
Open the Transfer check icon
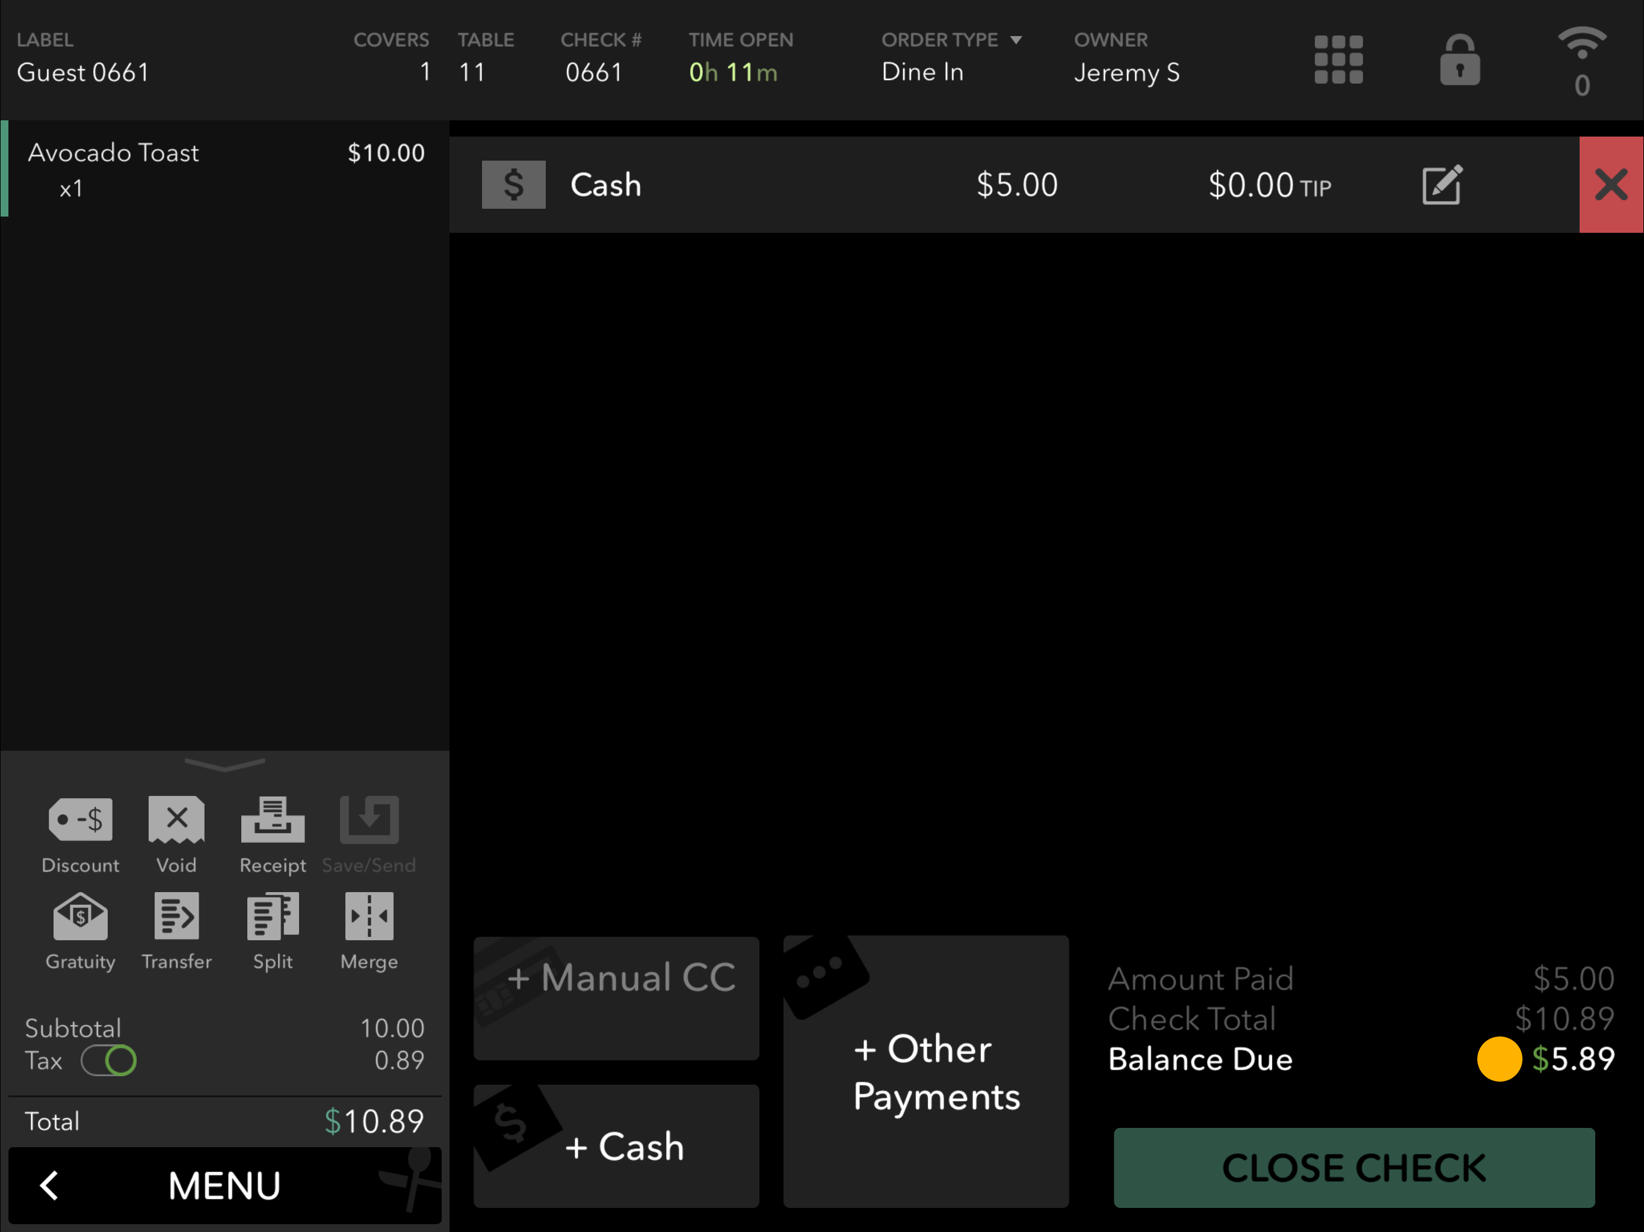176,916
